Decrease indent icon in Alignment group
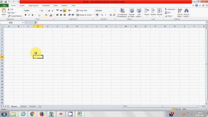The height and width of the screenshot is (117, 208). coord(69,15)
